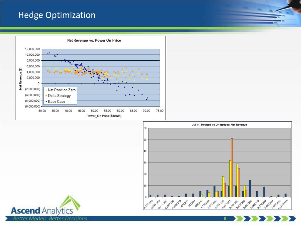Click the "Net Position Zero" legend label
The width and height of the screenshot is (301, 225).
point(62,90)
